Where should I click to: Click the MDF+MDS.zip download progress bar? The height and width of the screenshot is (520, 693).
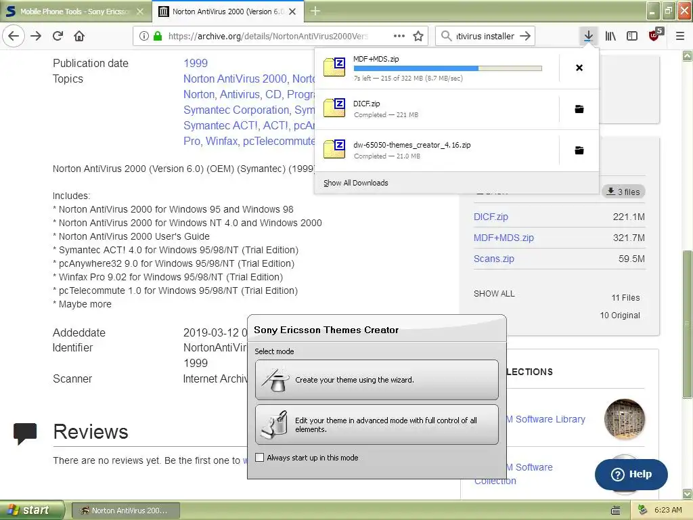tap(448, 68)
